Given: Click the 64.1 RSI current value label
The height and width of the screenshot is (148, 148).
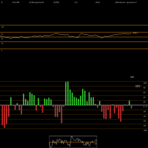Looking at the screenshot, I should [135, 33].
